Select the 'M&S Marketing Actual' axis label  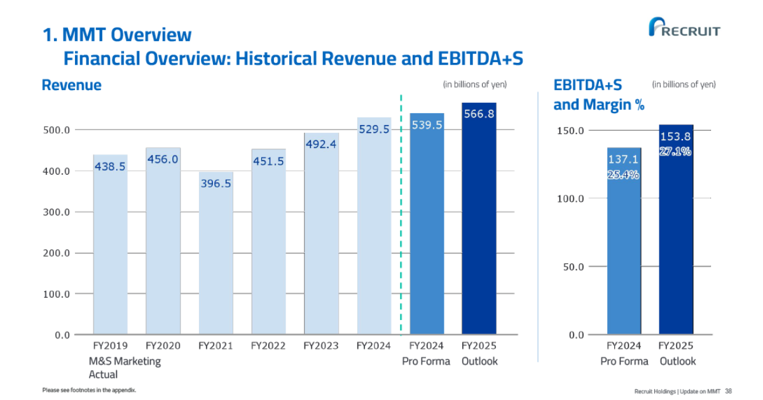pyautogui.click(x=125, y=368)
